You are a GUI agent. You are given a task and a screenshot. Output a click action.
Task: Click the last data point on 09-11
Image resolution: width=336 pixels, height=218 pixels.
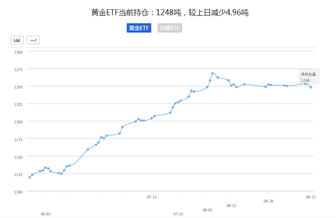pyautogui.click(x=311, y=87)
